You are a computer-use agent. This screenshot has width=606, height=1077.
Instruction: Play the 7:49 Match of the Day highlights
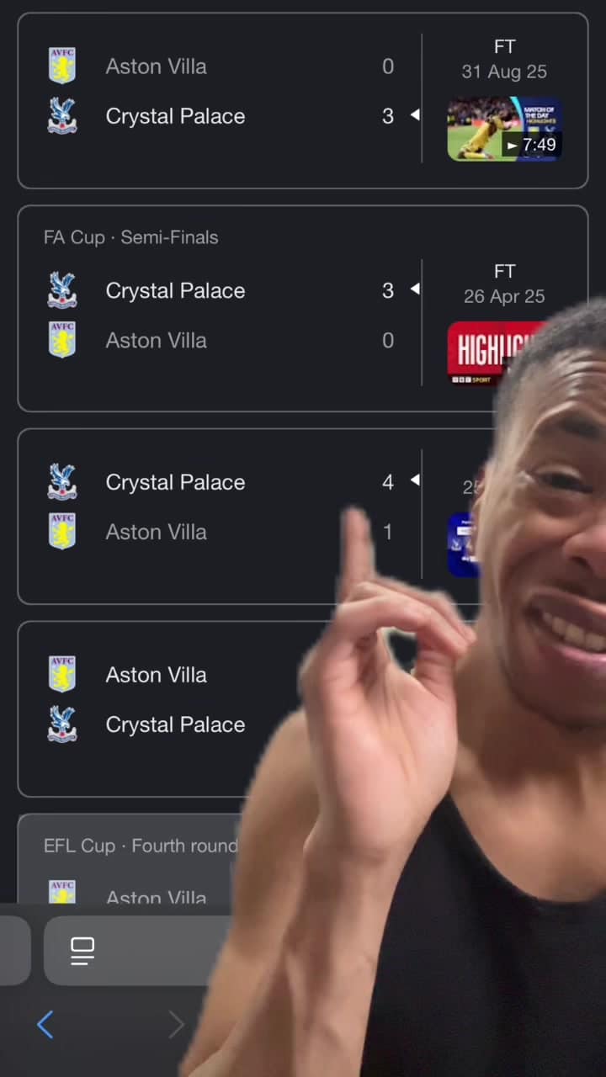[x=504, y=129]
